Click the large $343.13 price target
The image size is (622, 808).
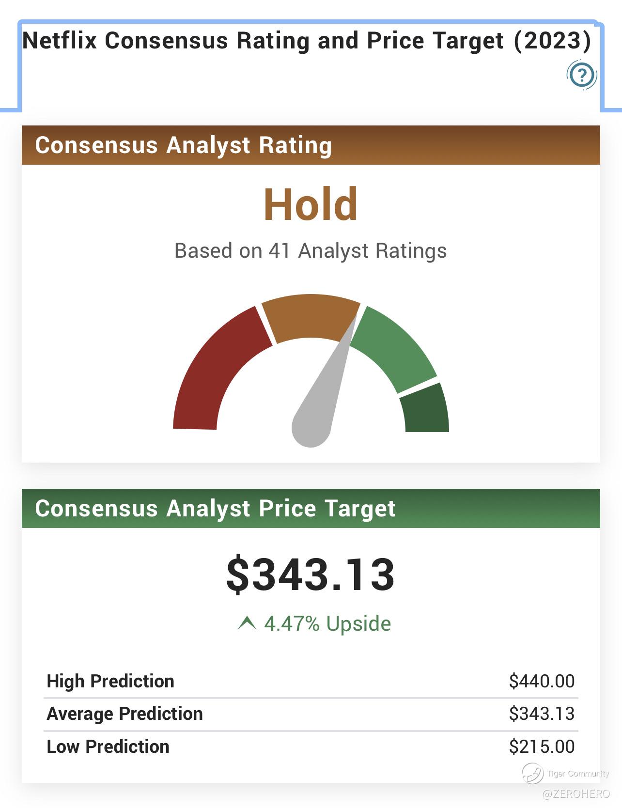311,575
